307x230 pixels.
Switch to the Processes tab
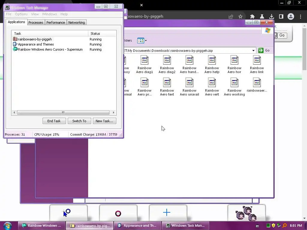[x=36, y=22]
